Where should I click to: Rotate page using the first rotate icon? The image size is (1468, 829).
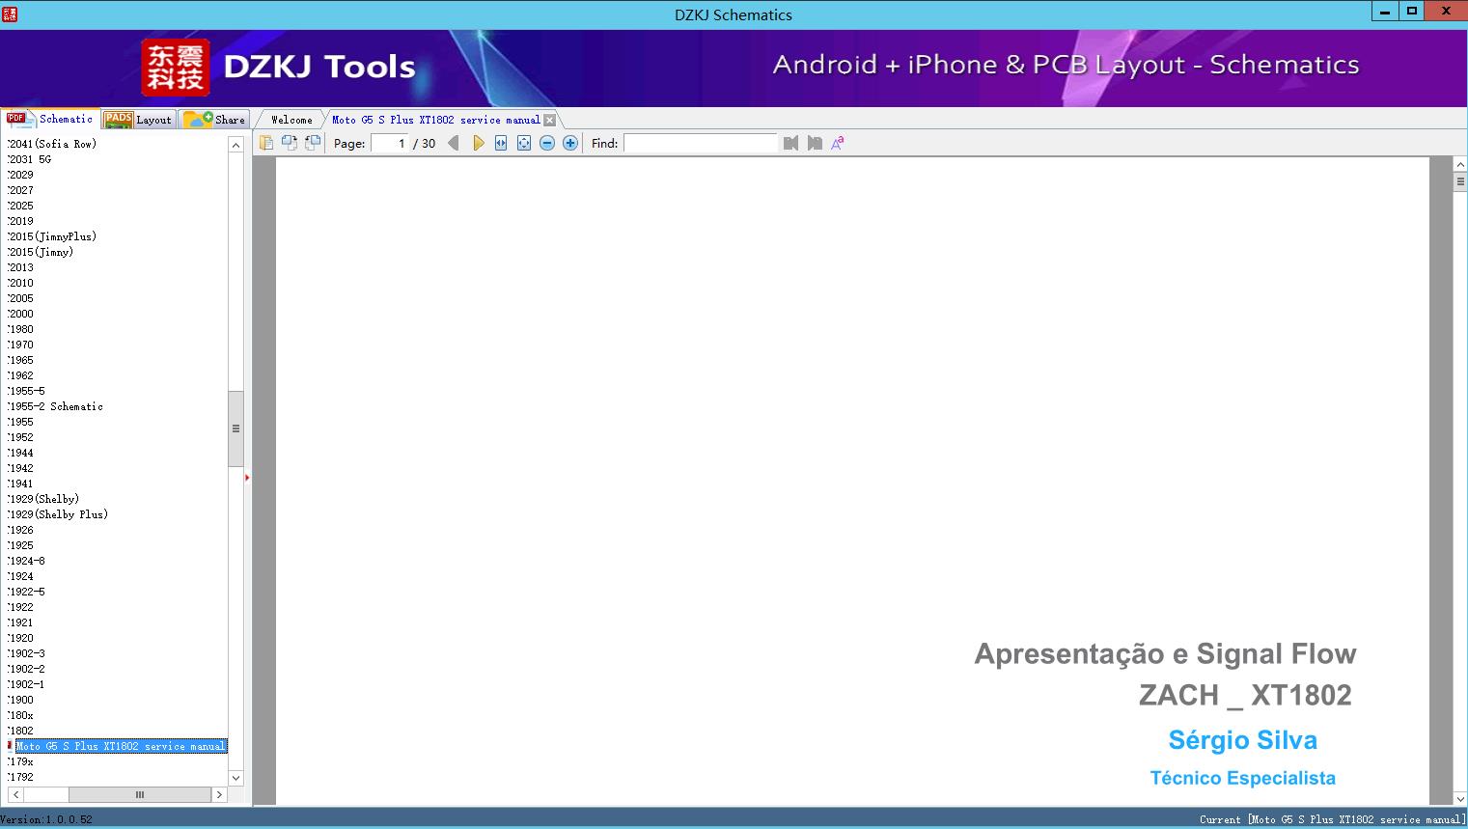[290, 143]
